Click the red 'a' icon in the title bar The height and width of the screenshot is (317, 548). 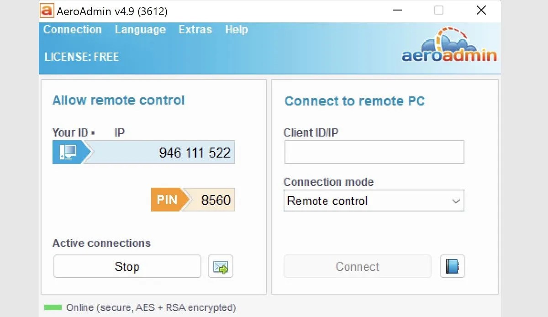[x=46, y=11]
